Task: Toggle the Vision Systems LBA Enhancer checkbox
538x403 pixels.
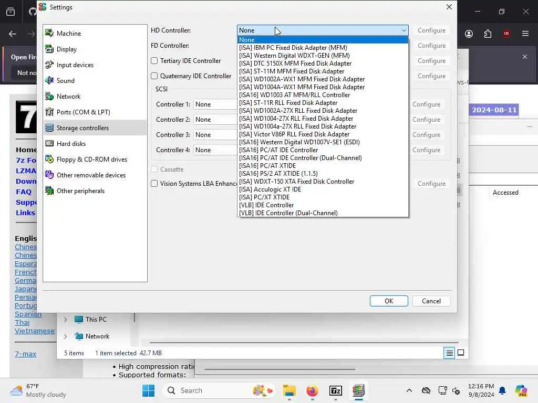Action: tap(154, 183)
